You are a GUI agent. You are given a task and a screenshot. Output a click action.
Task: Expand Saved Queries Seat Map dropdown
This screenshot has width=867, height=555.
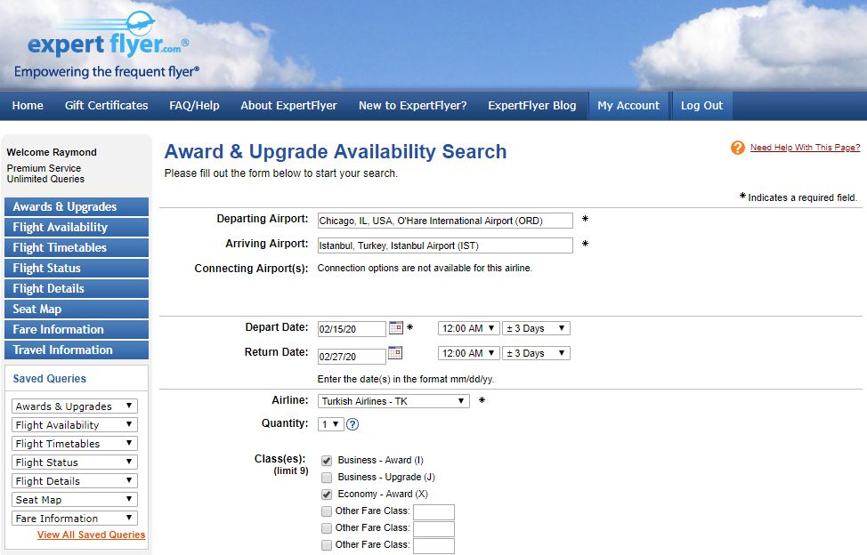click(75, 500)
